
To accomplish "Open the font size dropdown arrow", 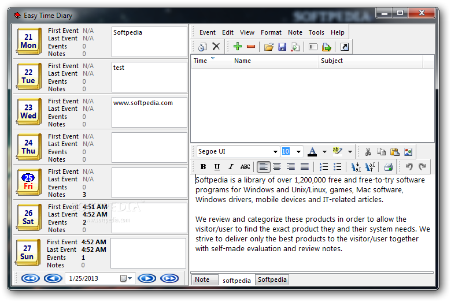I will point(298,152).
